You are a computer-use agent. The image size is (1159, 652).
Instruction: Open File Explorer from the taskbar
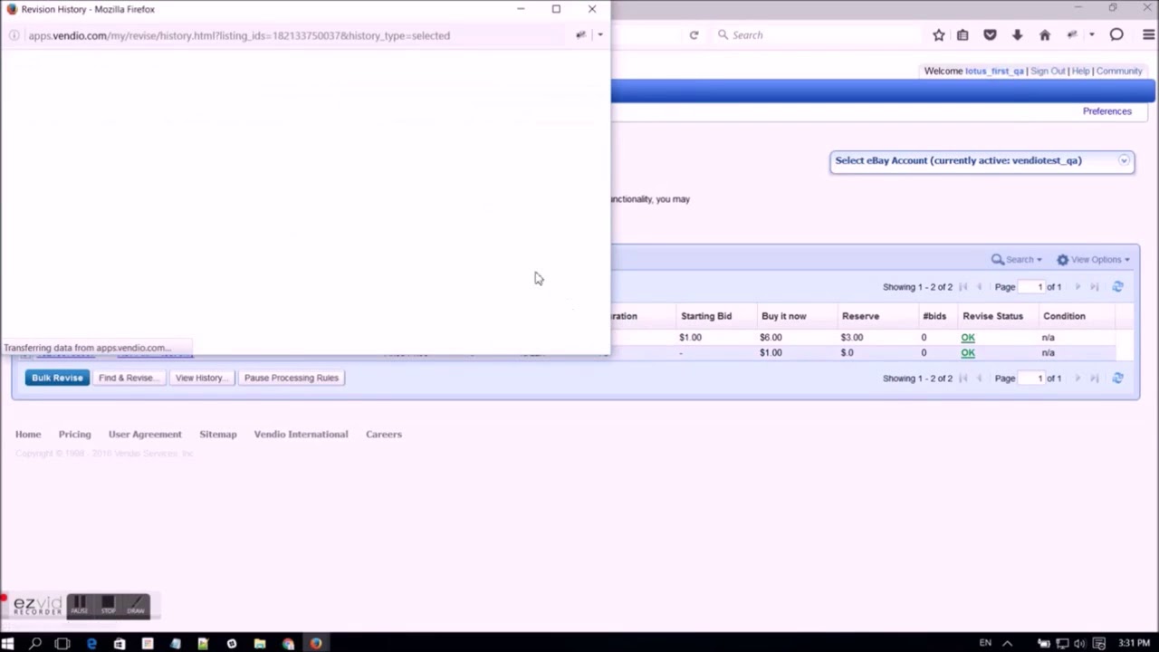point(260,643)
